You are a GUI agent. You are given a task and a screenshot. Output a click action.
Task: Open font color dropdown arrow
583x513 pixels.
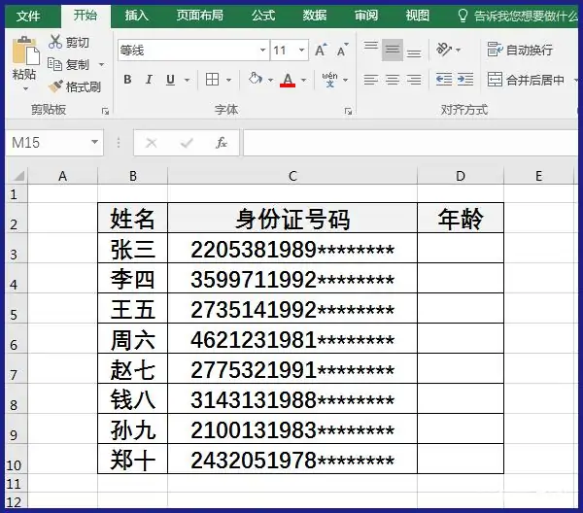[x=304, y=80]
